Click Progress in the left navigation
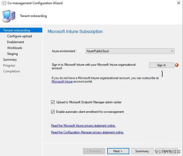This screenshot has width=183, height=156. (x=9, y=65)
